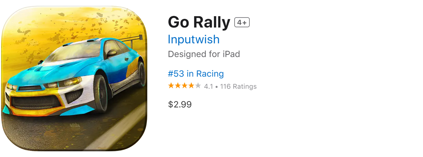423x157 pixels.
Task: Click the first orange rating star
Action: pyautogui.click(x=171, y=86)
